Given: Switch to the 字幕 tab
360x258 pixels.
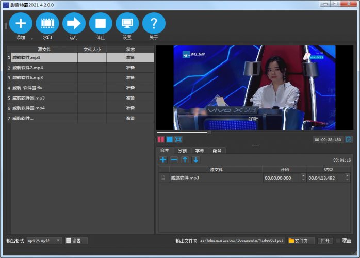Looking at the screenshot, I should pyautogui.click(x=200, y=151).
